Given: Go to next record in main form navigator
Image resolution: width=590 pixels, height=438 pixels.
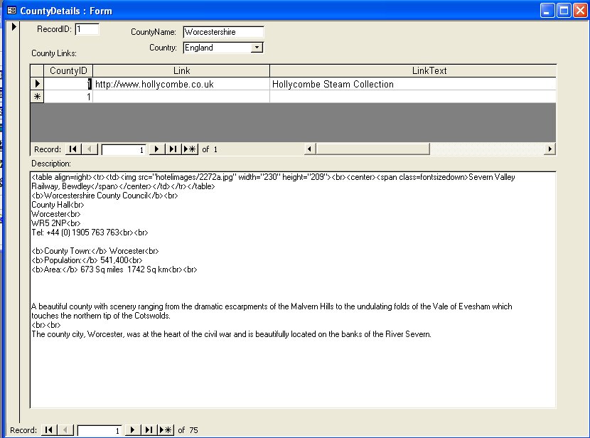Looking at the screenshot, I should (x=132, y=429).
